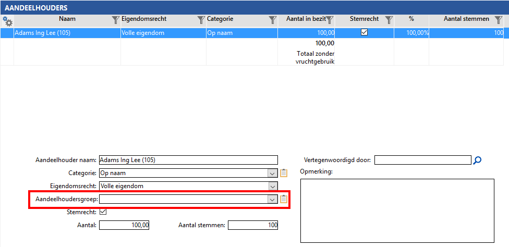Sort by the Categorie column header
The width and height of the screenshot is (509, 247).
click(x=220, y=19)
